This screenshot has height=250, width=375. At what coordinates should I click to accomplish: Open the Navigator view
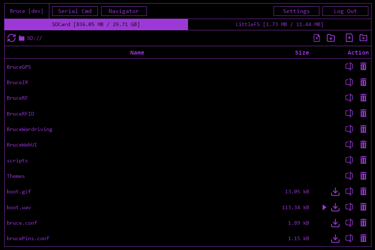pos(124,11)
